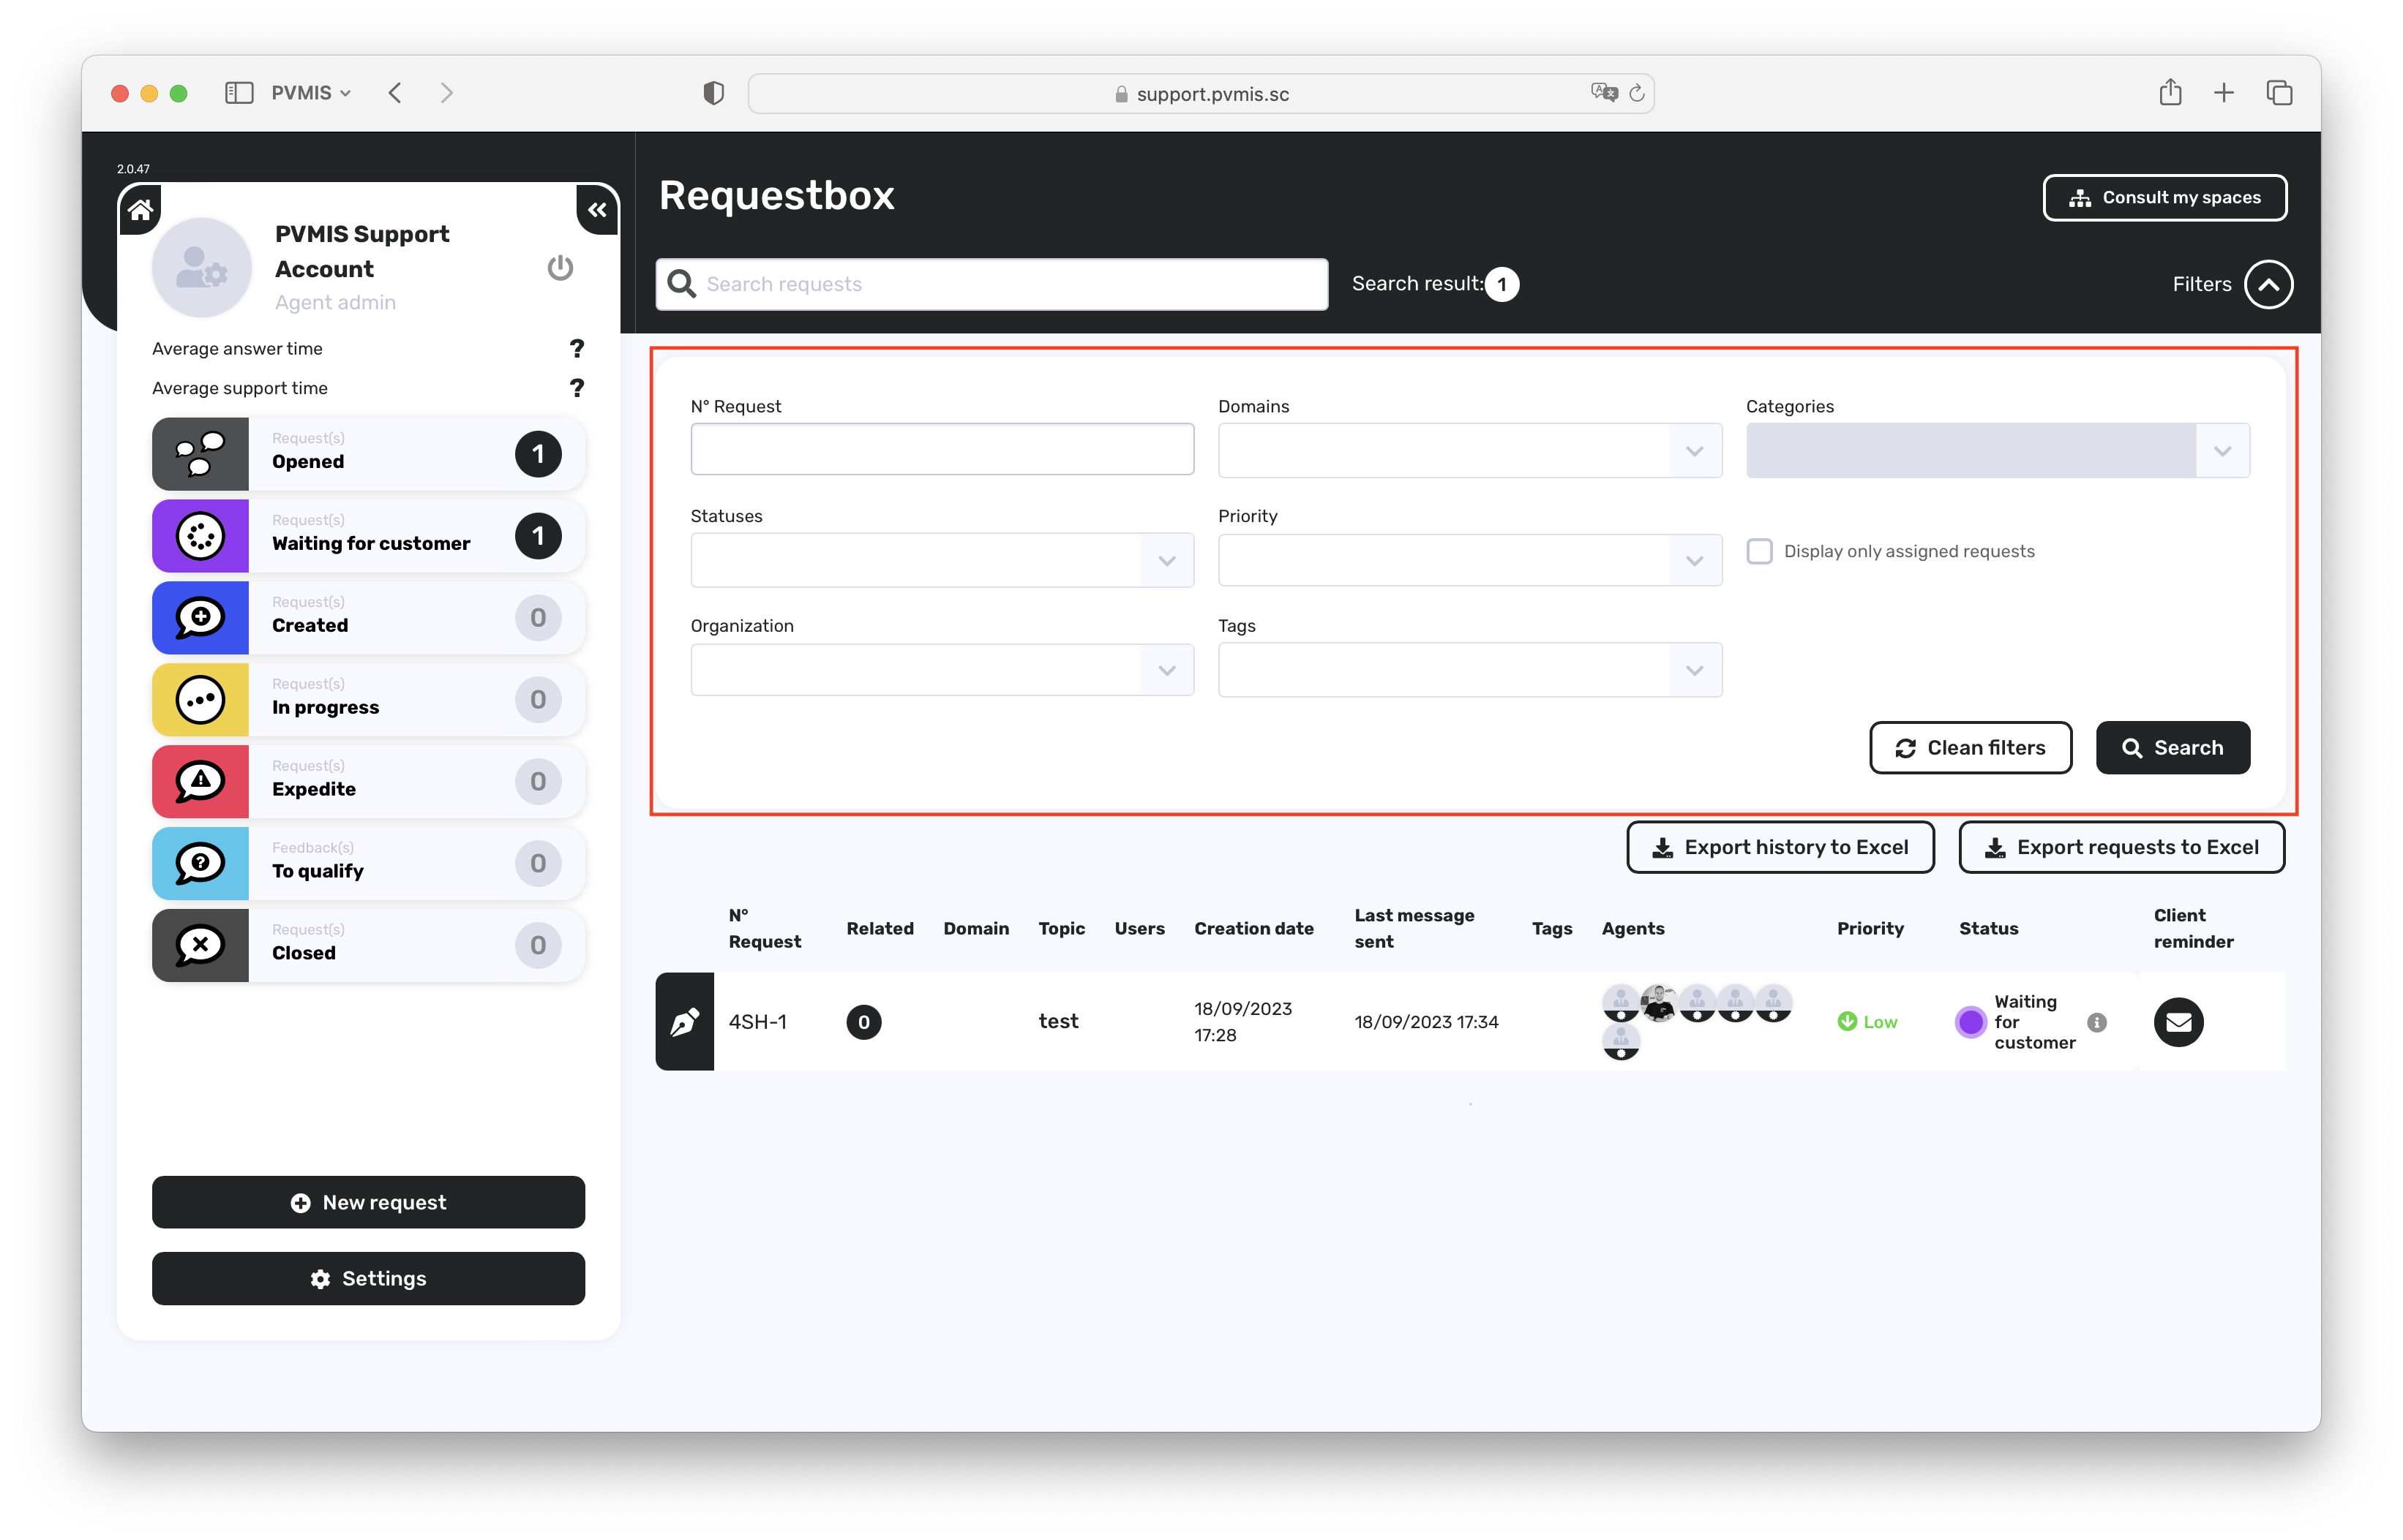Viewport: 2403px width, 1540px height.
Task: Click the purple Waiting for customer status dot
Action: [x=1970, y=1022]
